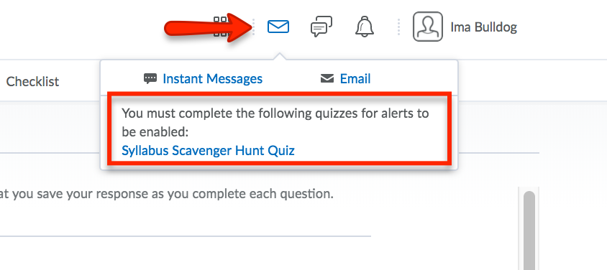607x270 pixels.
Task: Open the Ima Bulldog account menu
Action: click(x=483, y=27)
